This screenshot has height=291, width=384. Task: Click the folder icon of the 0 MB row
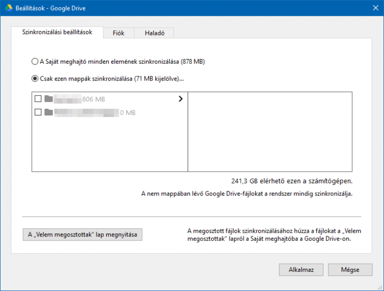(x=49, y=112)
